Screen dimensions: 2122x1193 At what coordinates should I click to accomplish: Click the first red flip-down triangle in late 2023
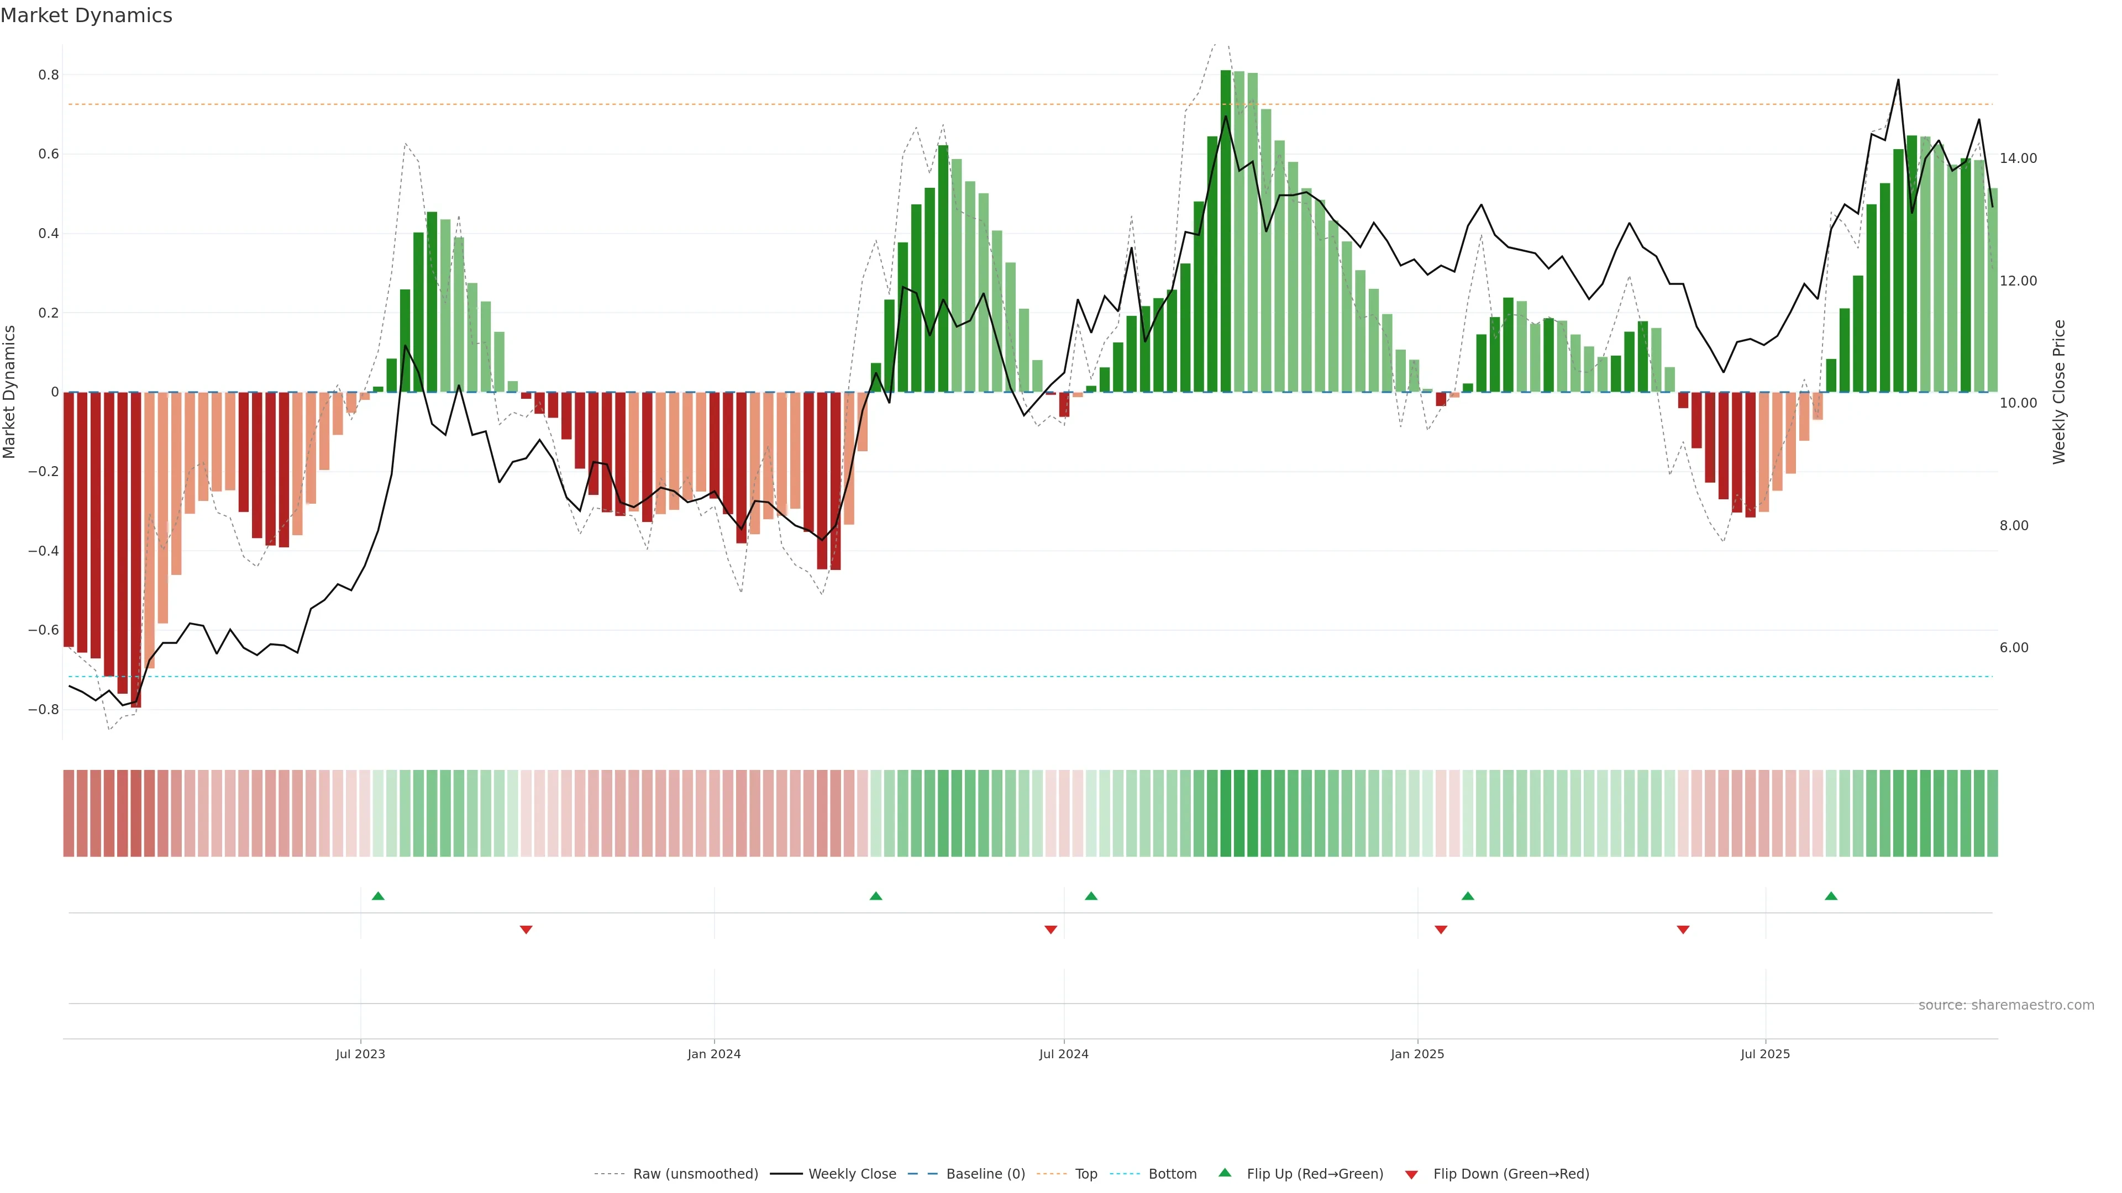pos(527,930)
